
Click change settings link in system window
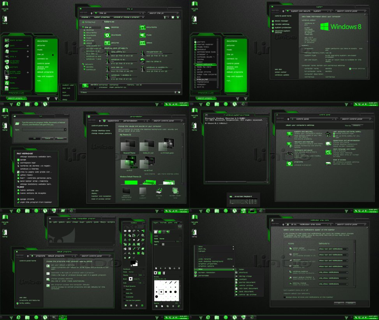[x=358, y=69]
